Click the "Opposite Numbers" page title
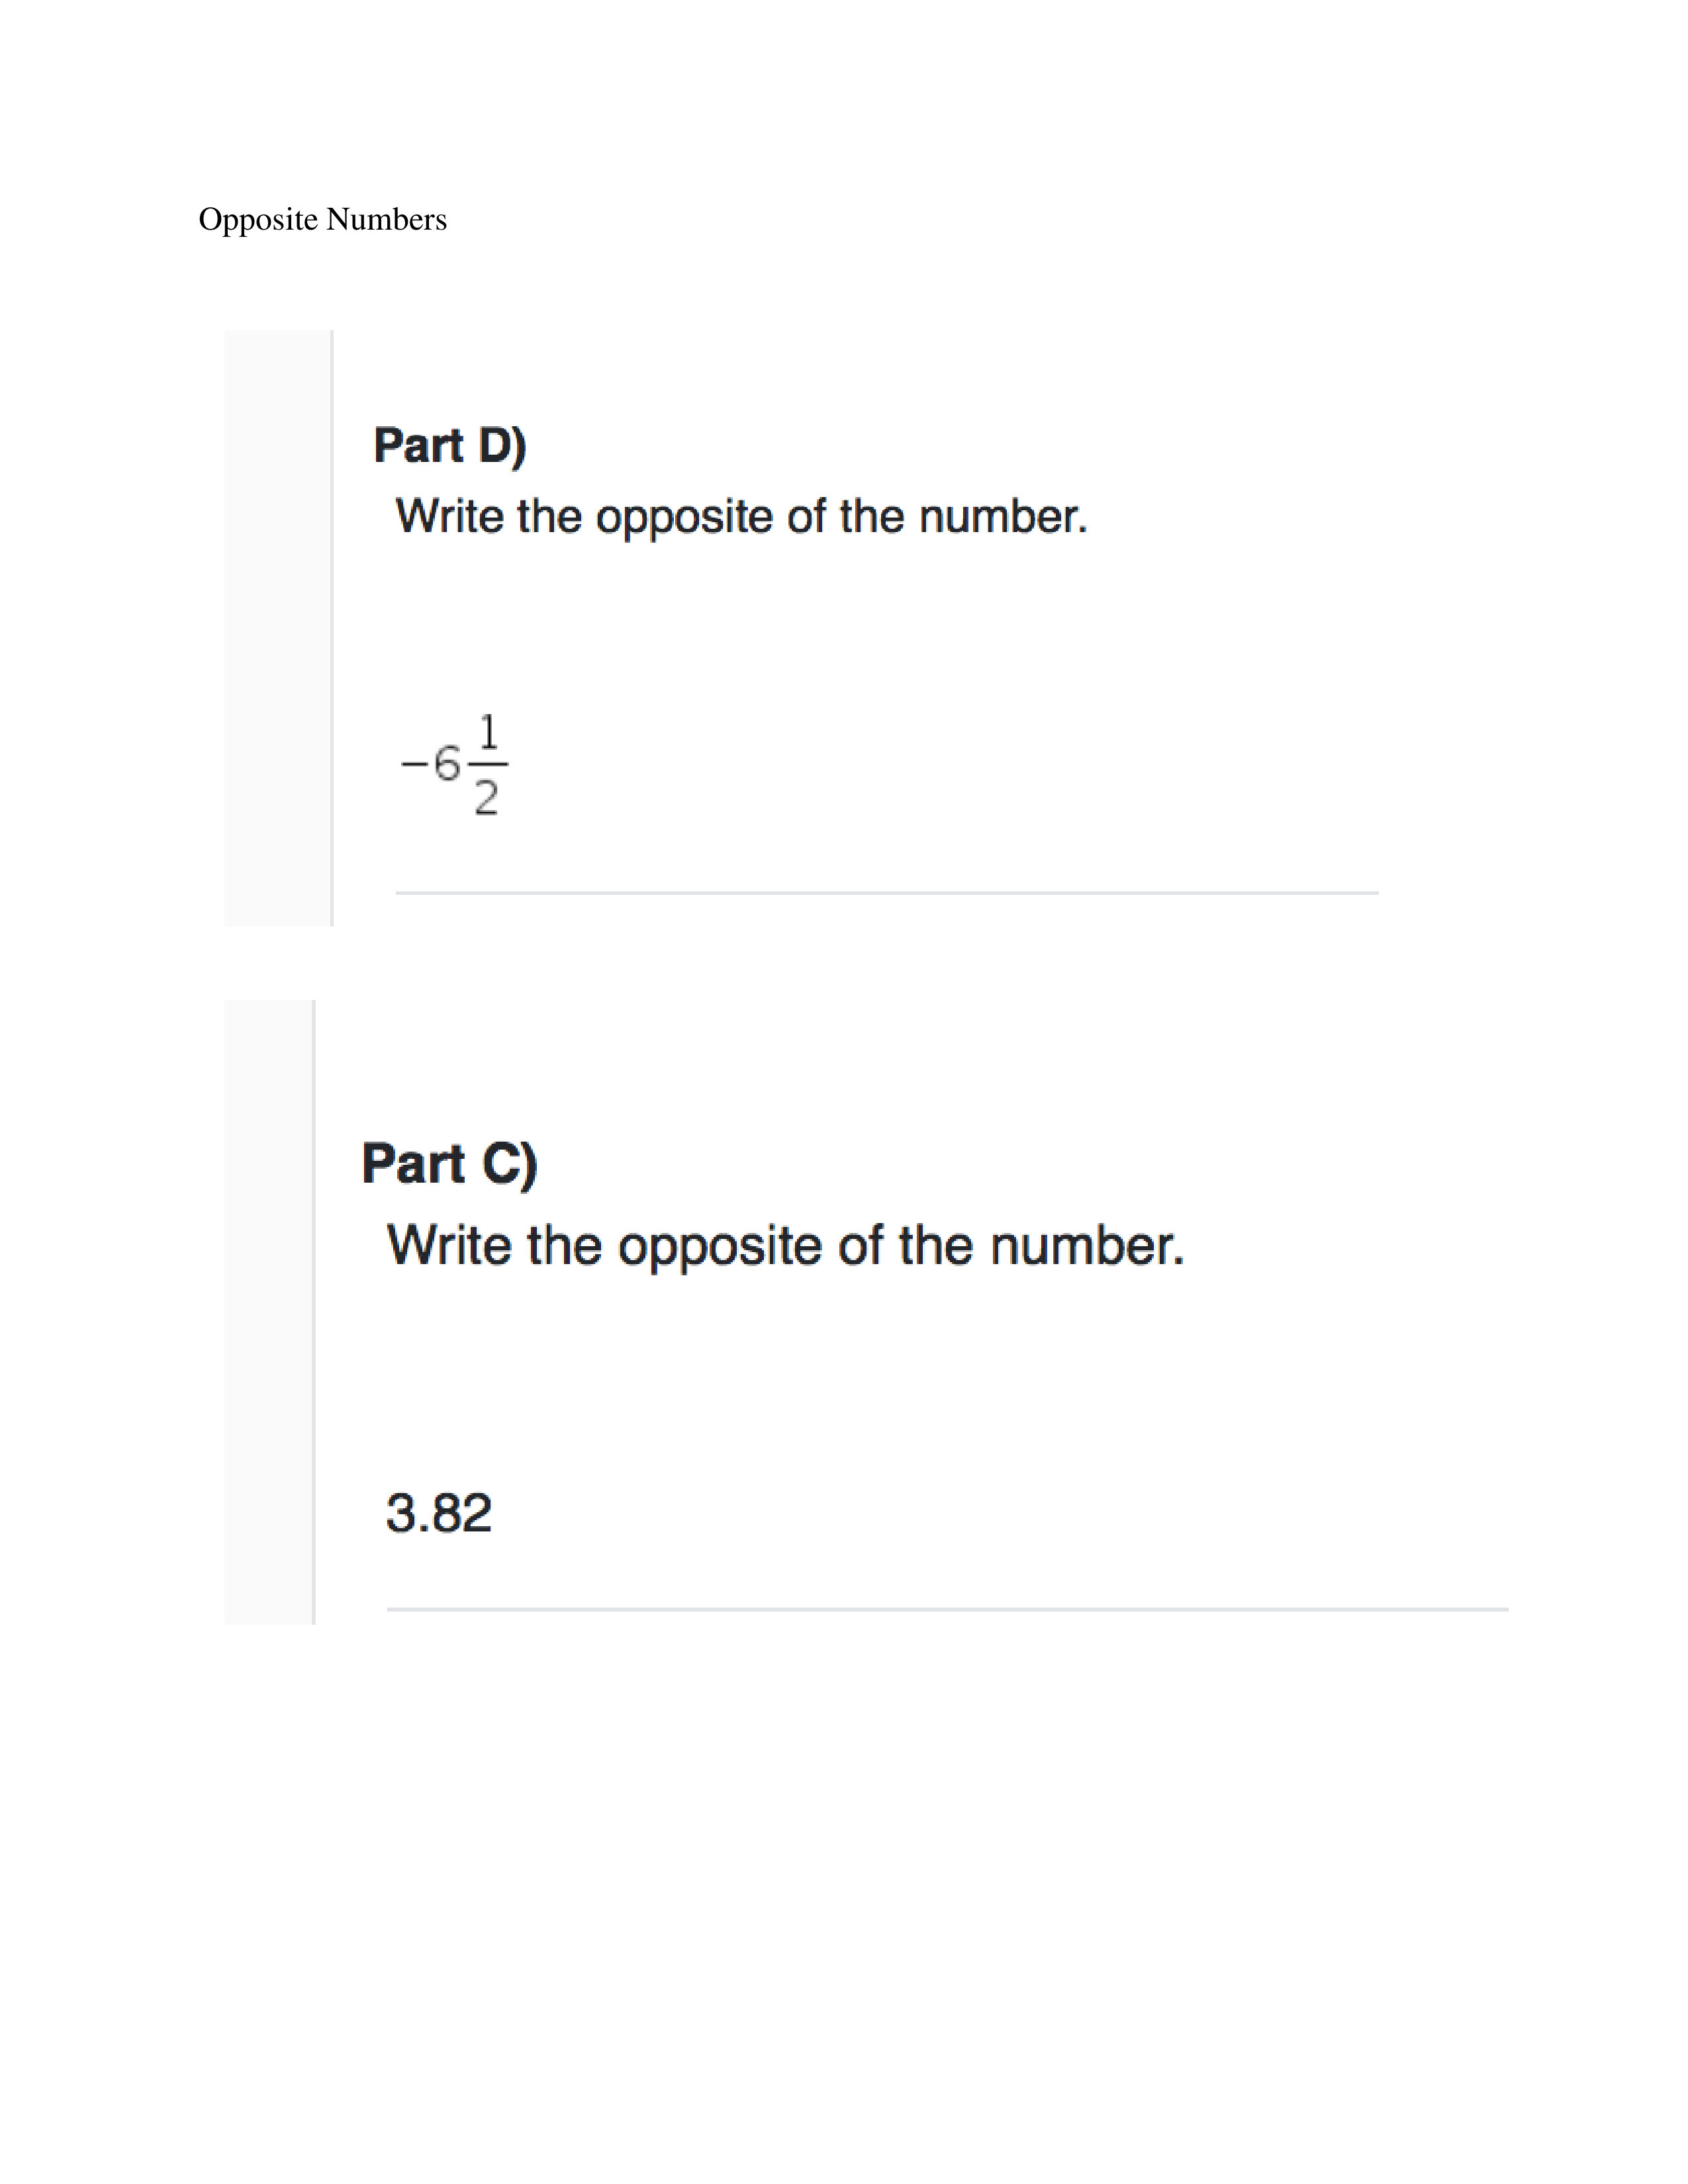 tap(322, 219)
